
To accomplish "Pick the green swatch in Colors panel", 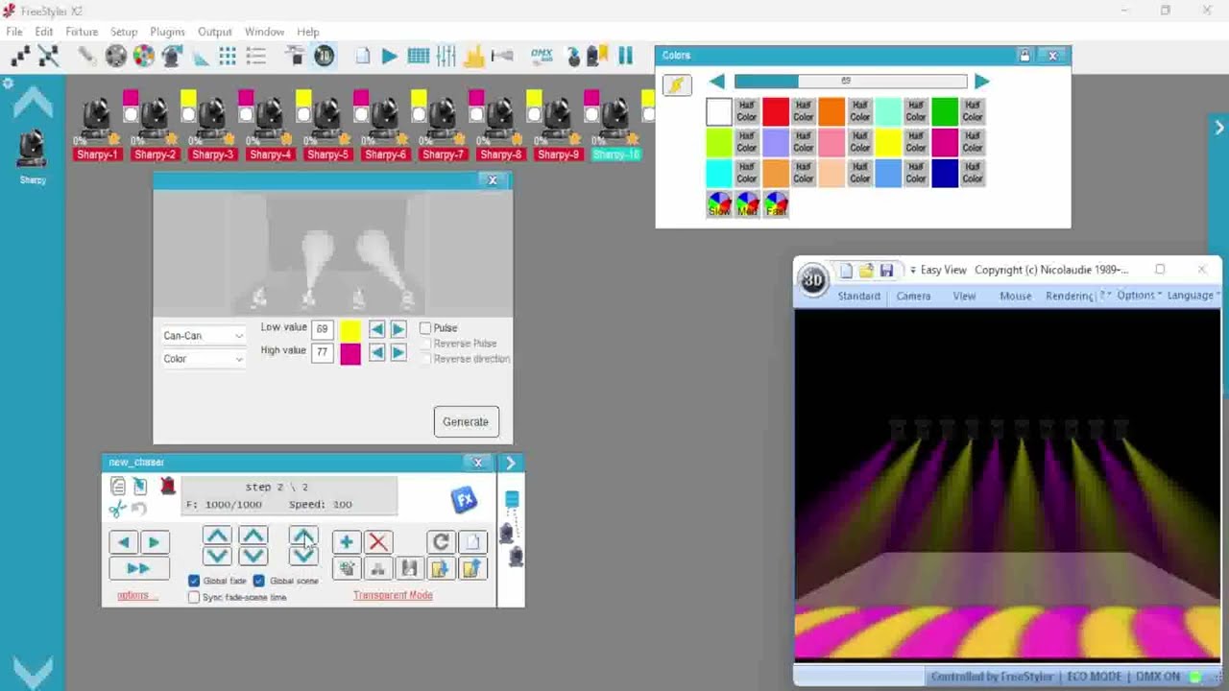I will [x=945, y=112].
